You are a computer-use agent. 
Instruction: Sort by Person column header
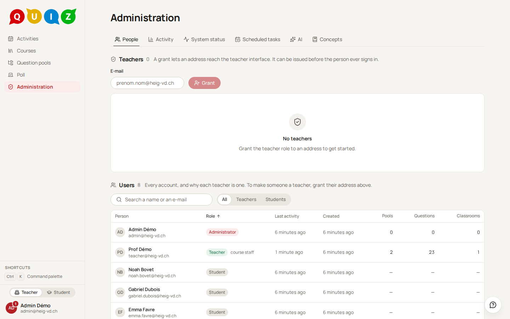tap(122, 216)
